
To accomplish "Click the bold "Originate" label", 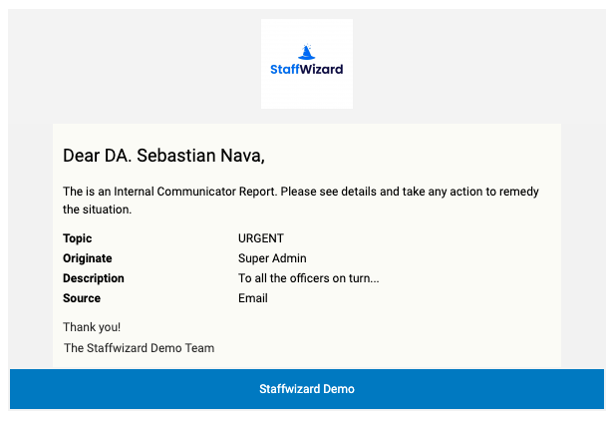I will tap(88, 258).
